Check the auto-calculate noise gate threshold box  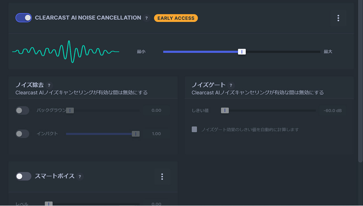(x=194, y=129)
